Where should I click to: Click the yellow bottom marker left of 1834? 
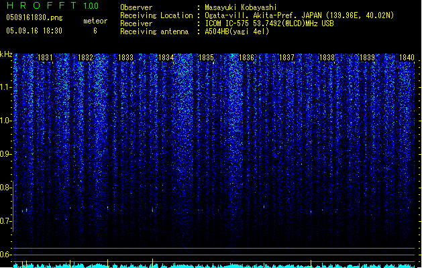pyautogui.click(x=152, y=263)
